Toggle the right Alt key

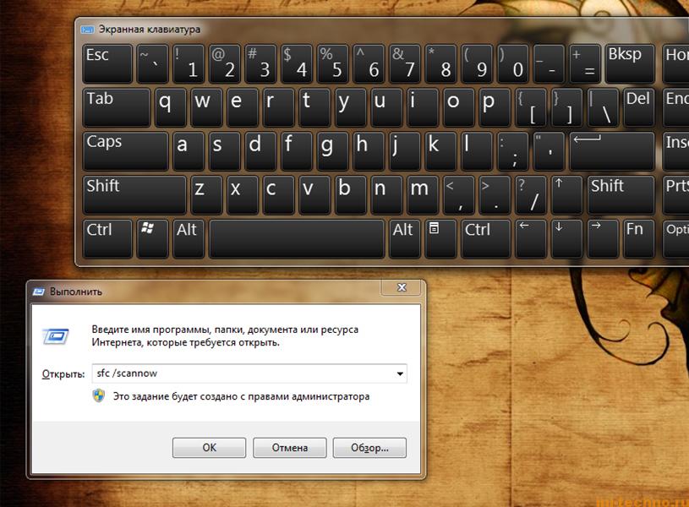404,238
